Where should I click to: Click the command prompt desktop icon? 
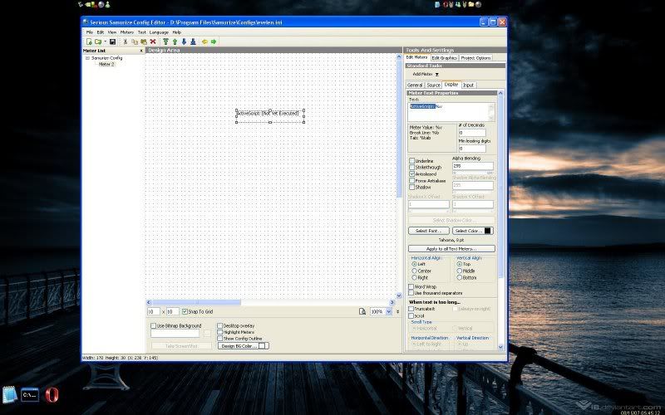click(x=30, y=395)
